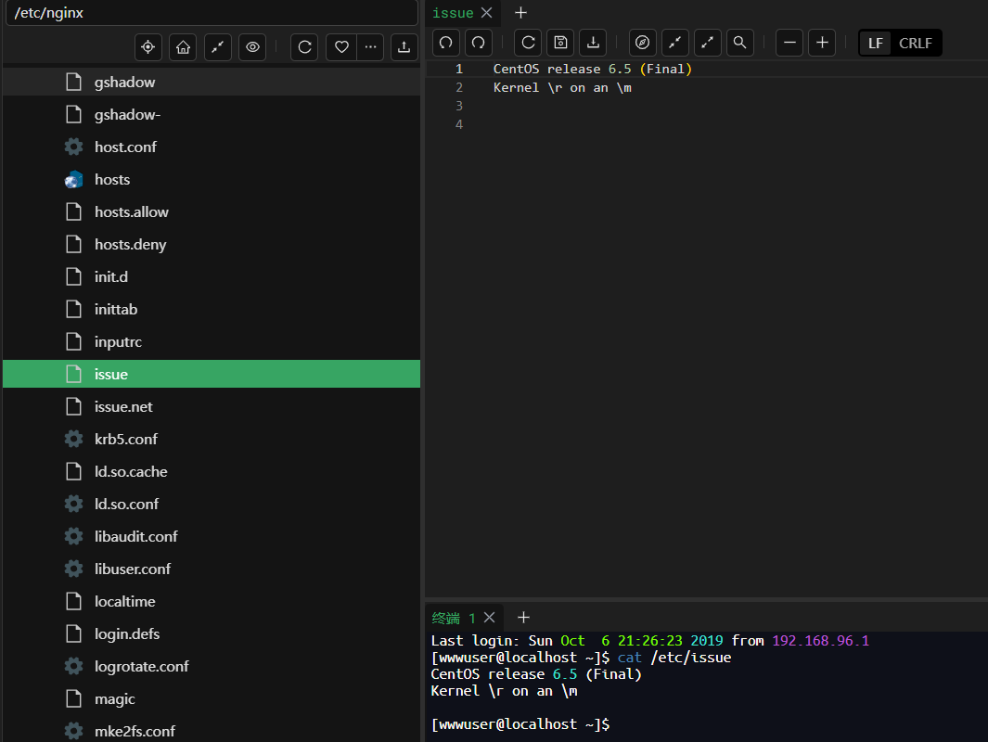Toggle hidden files eye icon

coord(252,47)
